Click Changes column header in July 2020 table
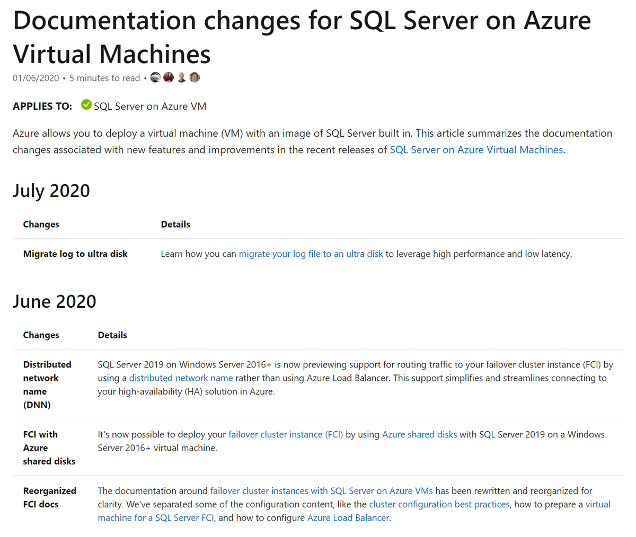 point(41,224)
